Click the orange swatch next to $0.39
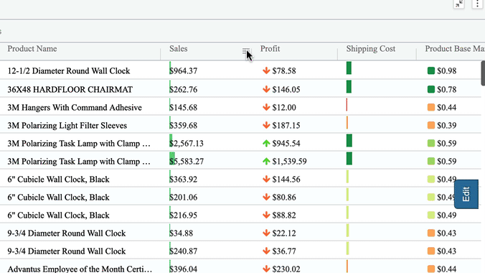The image size is (485, 273). tap(431, 125)
